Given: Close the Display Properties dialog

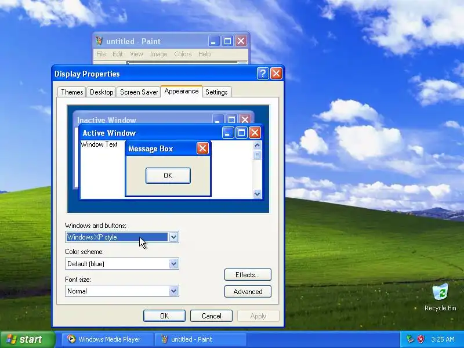Looking at the screenshot, I should (277, 74).
